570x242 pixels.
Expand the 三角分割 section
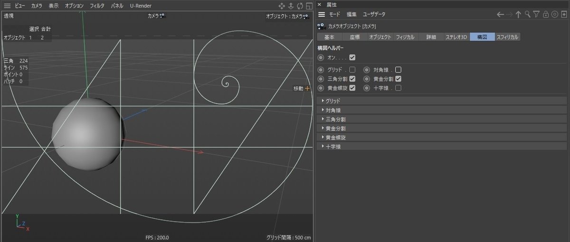tap(442, 119)
